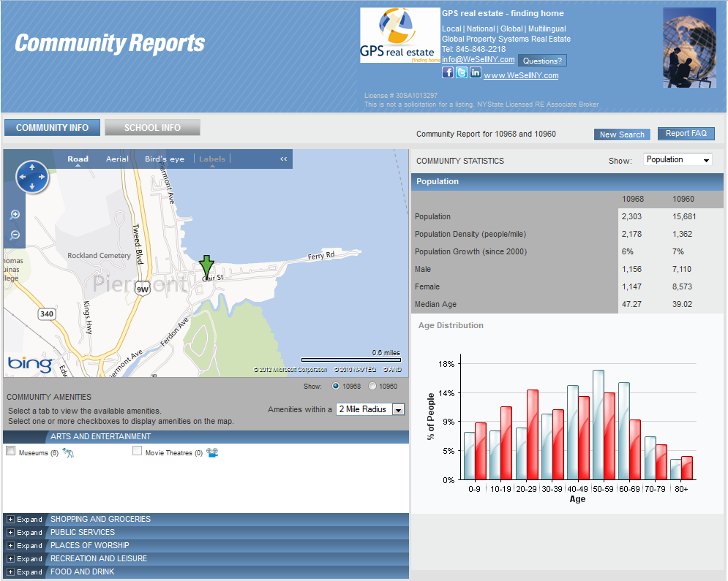Click the Facebook icon in header
The width and height of the screenshot is (728, 581).
pyautogui.click(x=448, y=72)
